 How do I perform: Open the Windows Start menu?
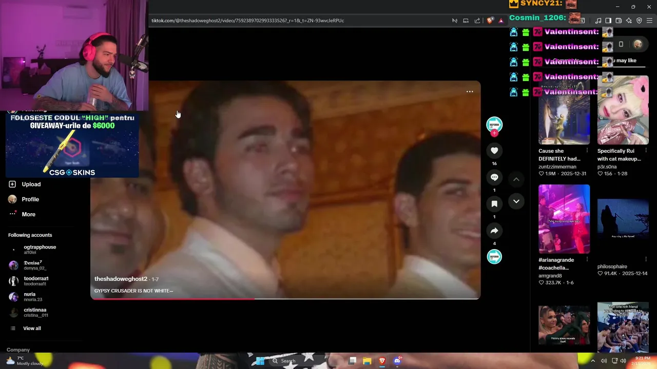(260, 361)
